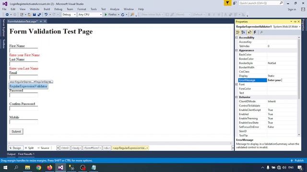Select the <form#form1> tag breadcrumb

(92, 148)
